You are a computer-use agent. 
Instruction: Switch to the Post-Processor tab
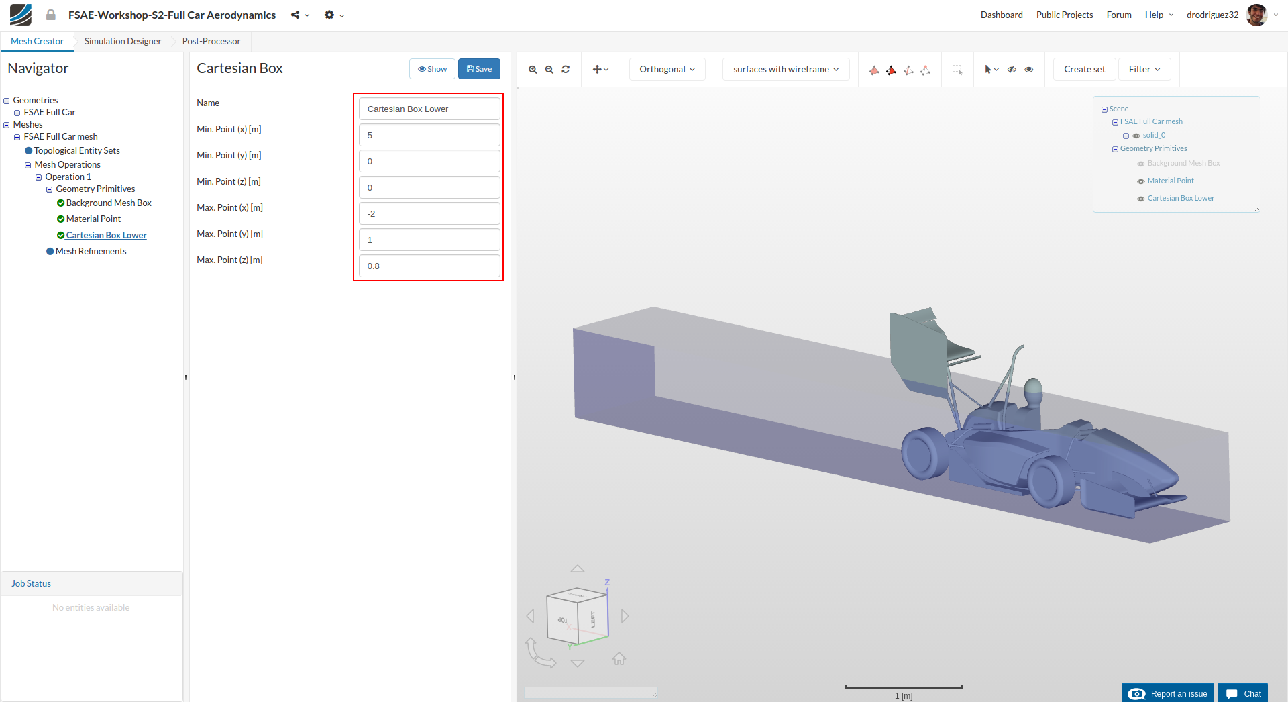tap(211, 41)
